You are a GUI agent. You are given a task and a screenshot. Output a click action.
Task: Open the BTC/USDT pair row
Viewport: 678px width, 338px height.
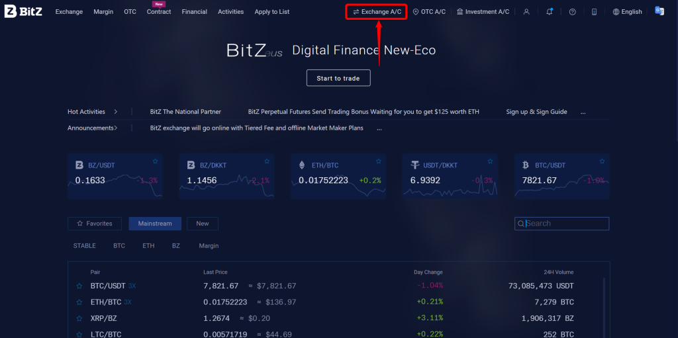(x=338, y=286)
